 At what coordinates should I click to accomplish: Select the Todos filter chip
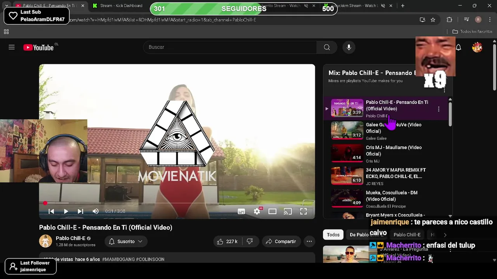click(x=333, y=235)
